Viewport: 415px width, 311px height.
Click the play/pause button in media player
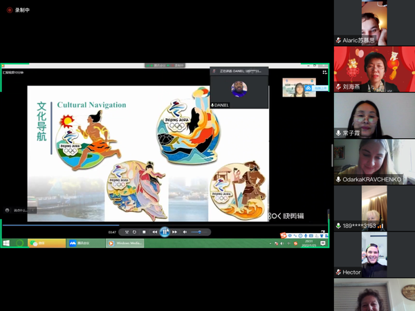[x=165, y=232]
